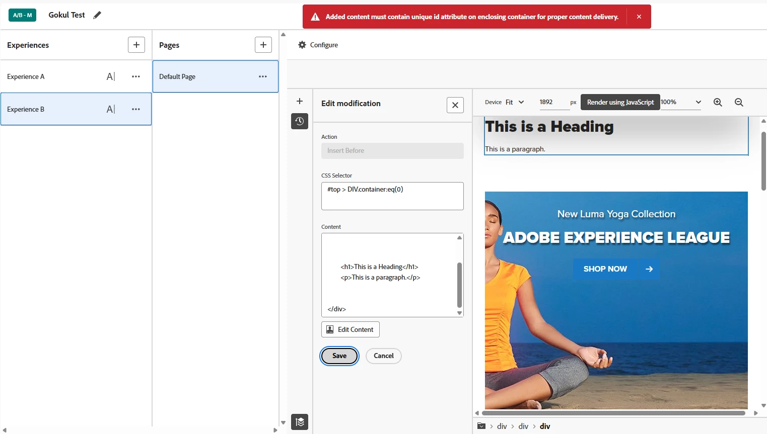767x434 pixels.
Task: Add a new page with plus button
Action: tap(263, 45)
